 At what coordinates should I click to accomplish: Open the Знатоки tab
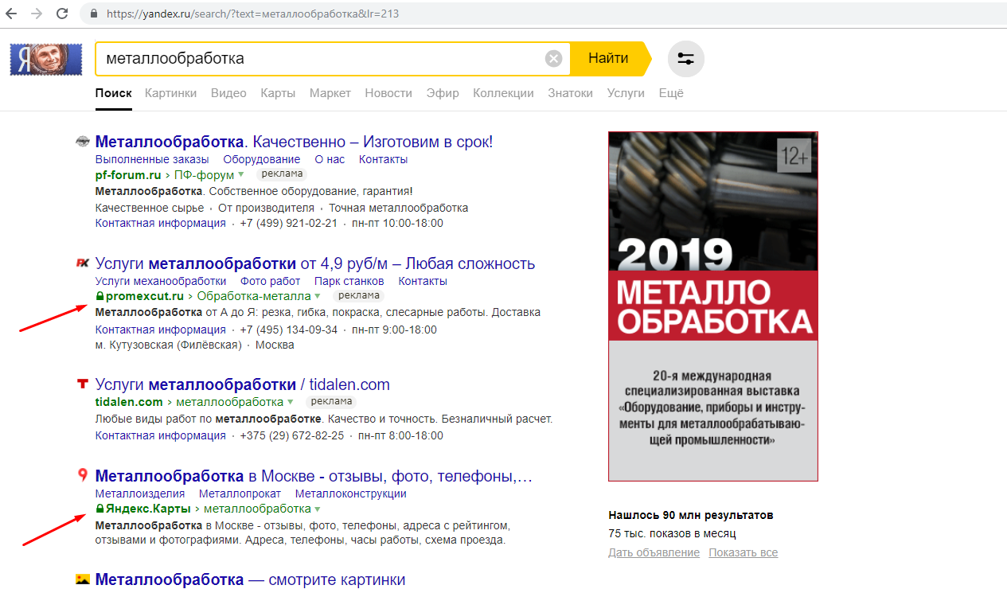570,93
